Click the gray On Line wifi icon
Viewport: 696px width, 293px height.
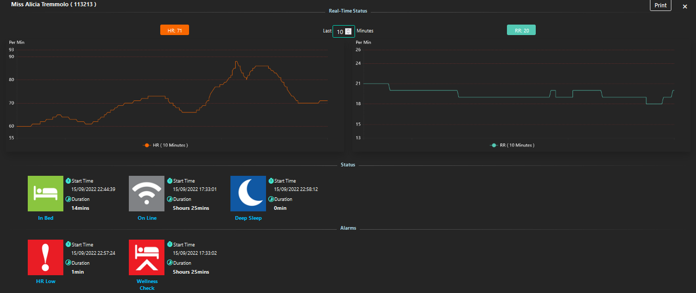147,194
